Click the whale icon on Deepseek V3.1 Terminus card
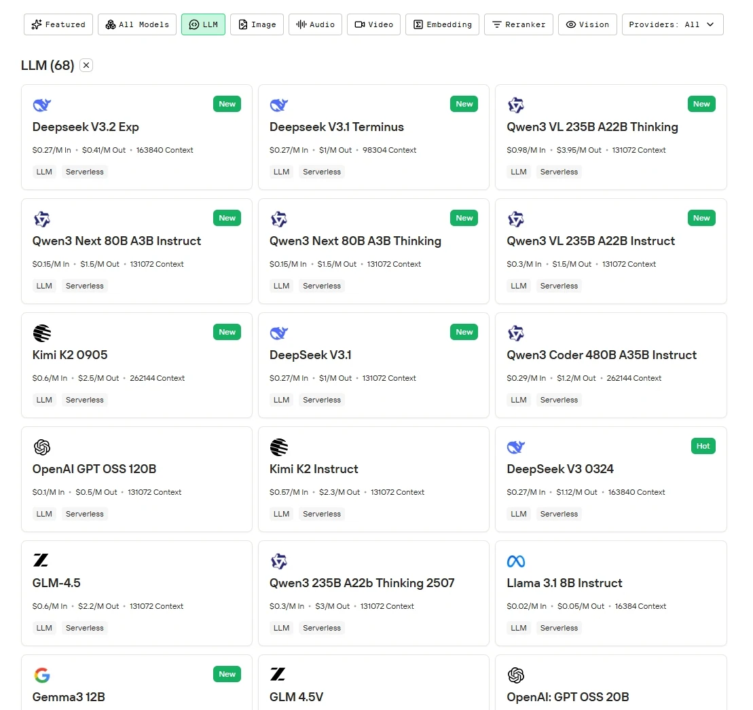 point(279,105)
